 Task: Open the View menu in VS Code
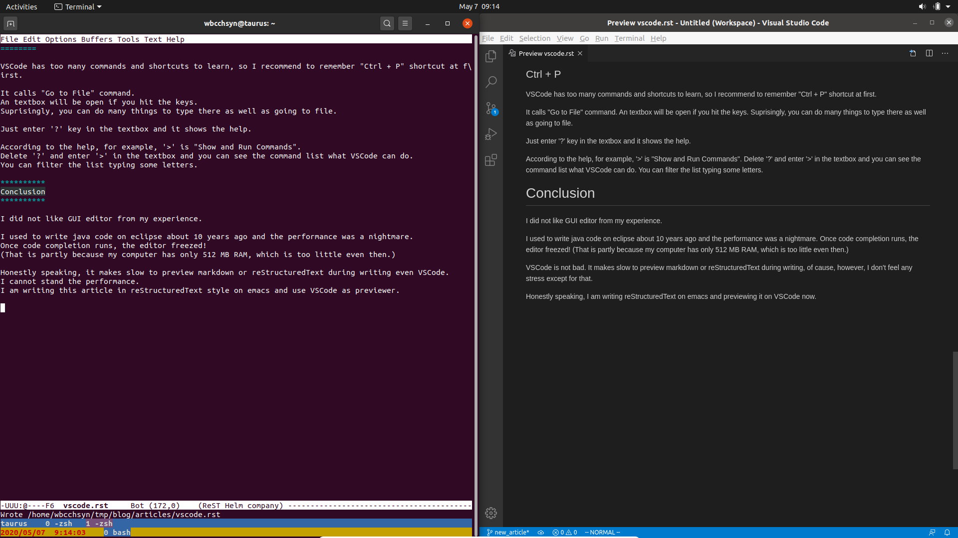tap(565, 38)
